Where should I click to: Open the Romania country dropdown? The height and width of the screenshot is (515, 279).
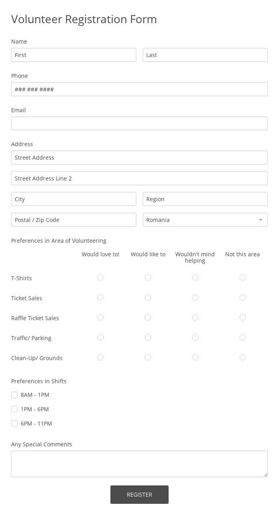click(x=205, y=220)
